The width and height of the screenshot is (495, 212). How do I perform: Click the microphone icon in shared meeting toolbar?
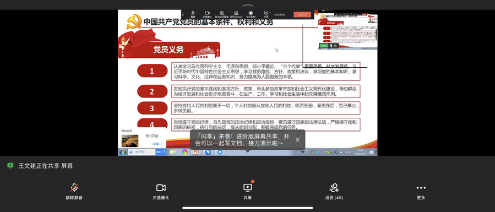click(193, 14)
